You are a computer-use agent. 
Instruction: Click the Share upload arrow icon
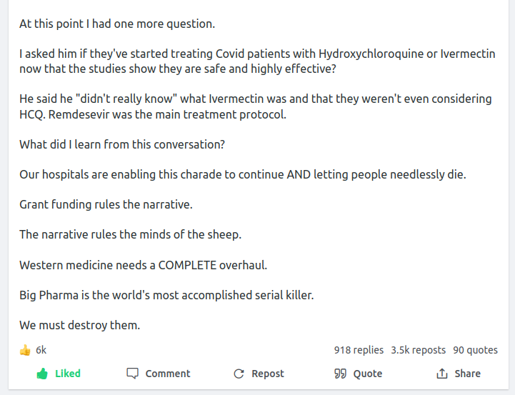click(x=442, y=374)
